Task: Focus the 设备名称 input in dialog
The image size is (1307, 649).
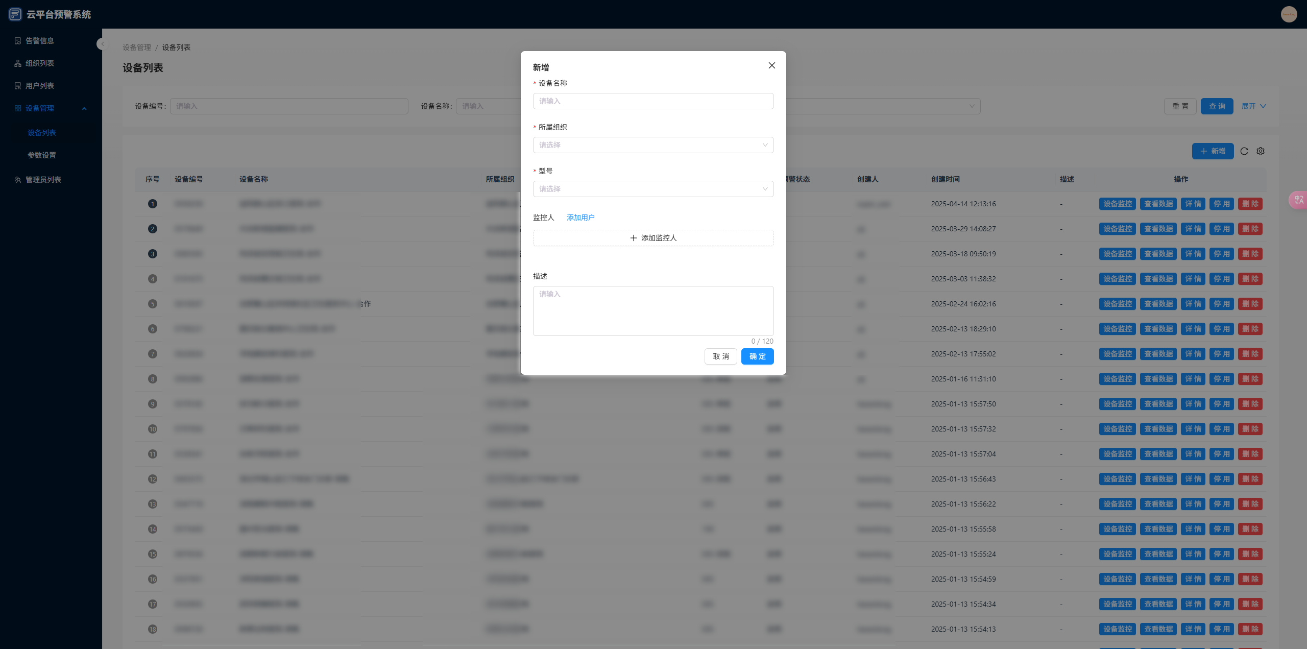Action: coord(653,101)
